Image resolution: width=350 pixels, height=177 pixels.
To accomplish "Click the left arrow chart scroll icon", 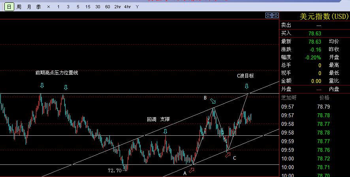I will click(269, 15).
